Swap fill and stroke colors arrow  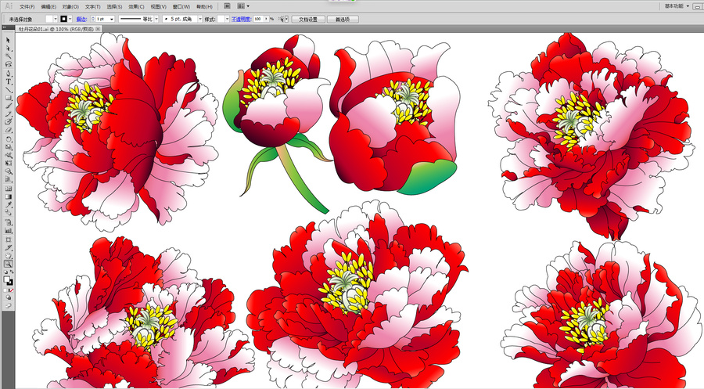(11, 272)
